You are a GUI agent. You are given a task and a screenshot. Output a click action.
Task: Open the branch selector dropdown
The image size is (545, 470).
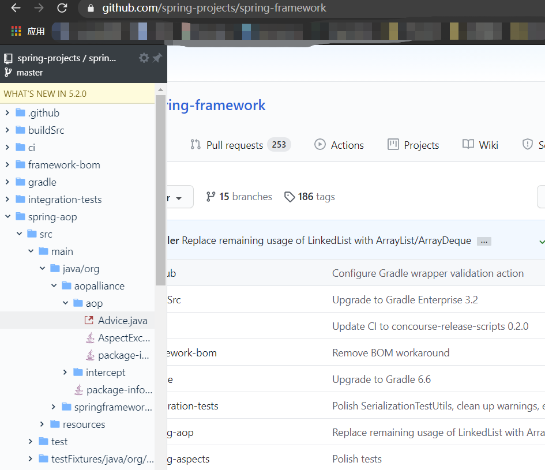click(x=180, y=197)
